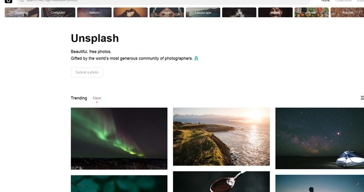Click the gift emoji icon after photographers

tap(196, 59)
